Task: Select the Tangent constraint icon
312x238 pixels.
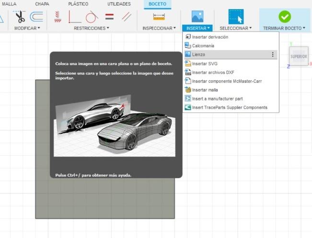Action: (92, 17)
